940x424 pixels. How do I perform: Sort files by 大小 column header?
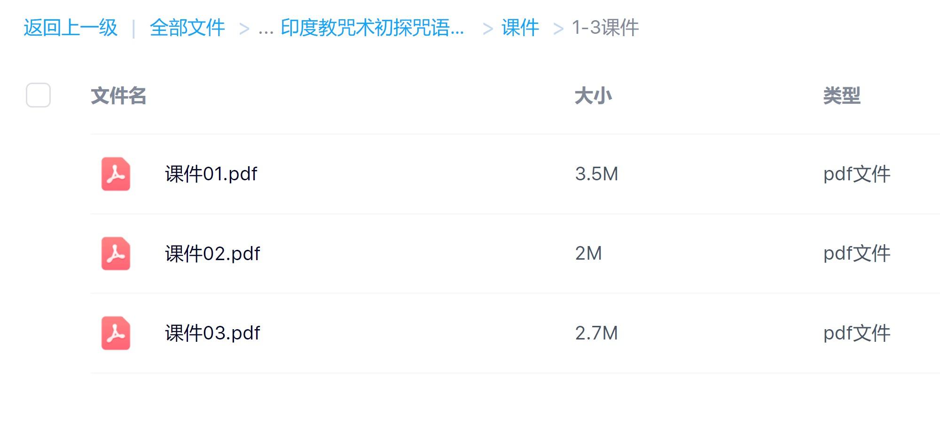click(593, 96)
